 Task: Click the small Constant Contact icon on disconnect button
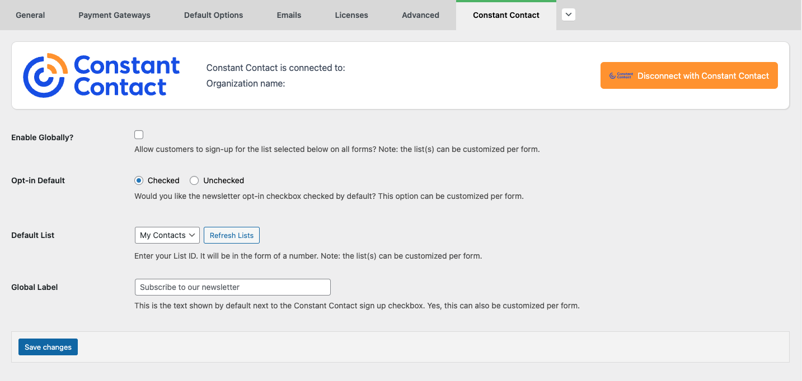[621, 75]
